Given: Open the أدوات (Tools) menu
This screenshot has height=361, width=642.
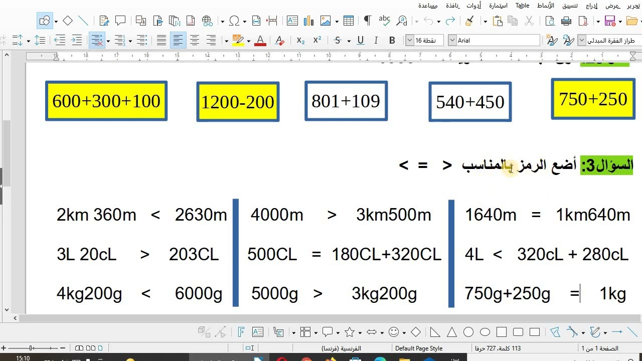Looking at the screenshot, I should (x=473, y=6).
